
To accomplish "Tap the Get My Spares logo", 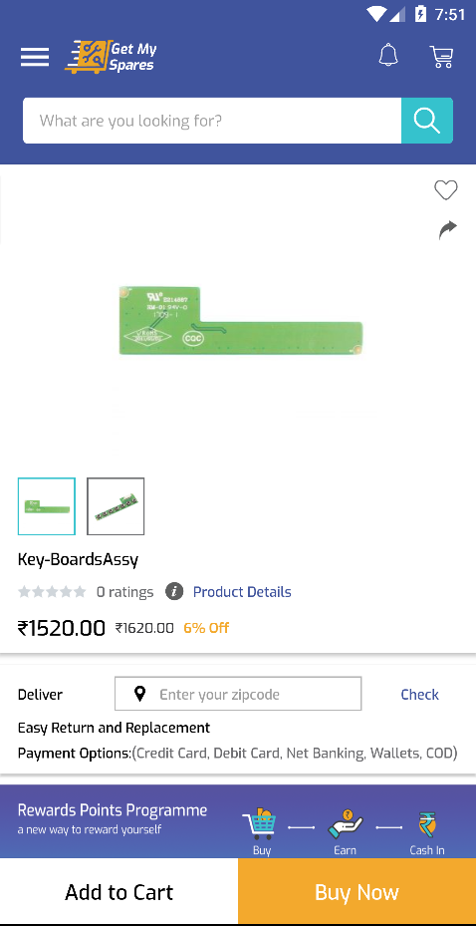I will pyautogui.click(x=111, y=57).
